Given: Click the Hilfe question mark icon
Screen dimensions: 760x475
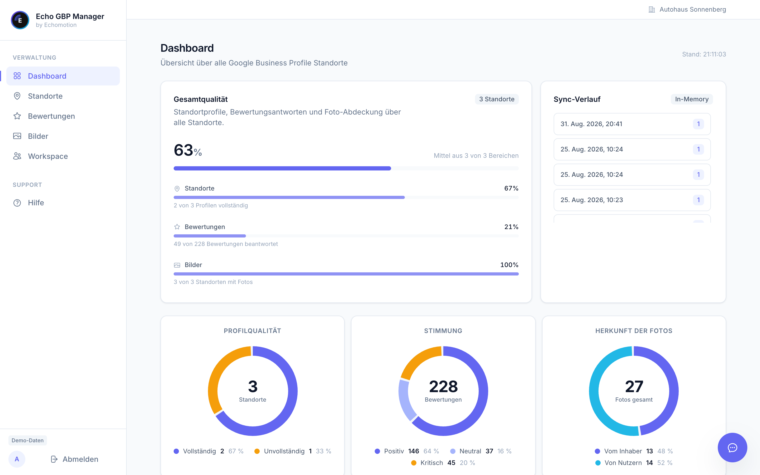Looking at the screenshot, I should click(17, 203).
